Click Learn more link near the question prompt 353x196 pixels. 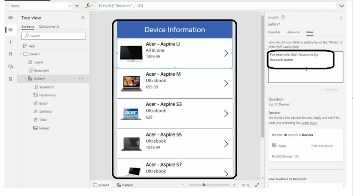point(291,46)
